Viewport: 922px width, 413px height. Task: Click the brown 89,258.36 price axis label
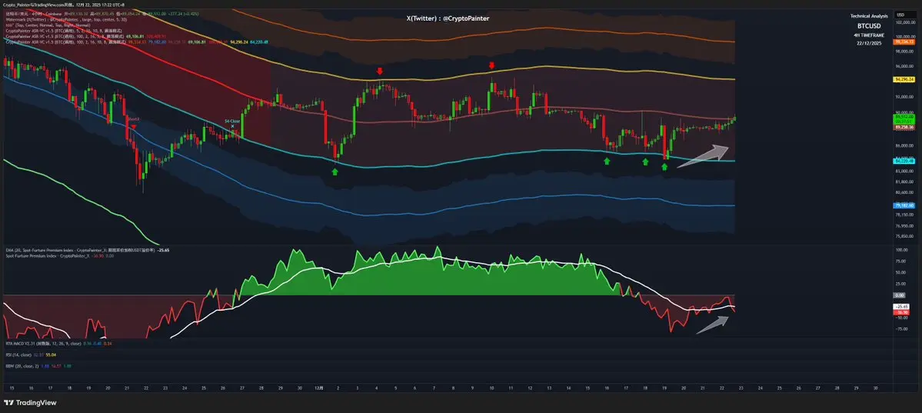click(904, 127)
